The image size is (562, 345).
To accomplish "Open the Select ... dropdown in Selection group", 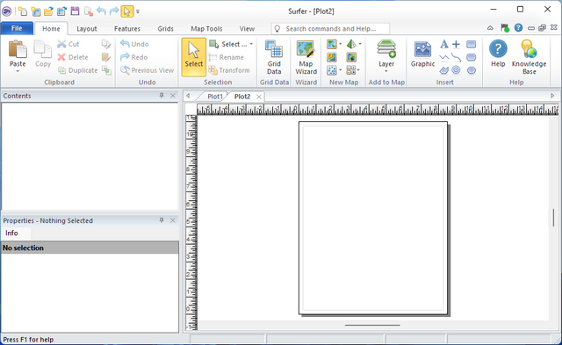I will [231, 44].
